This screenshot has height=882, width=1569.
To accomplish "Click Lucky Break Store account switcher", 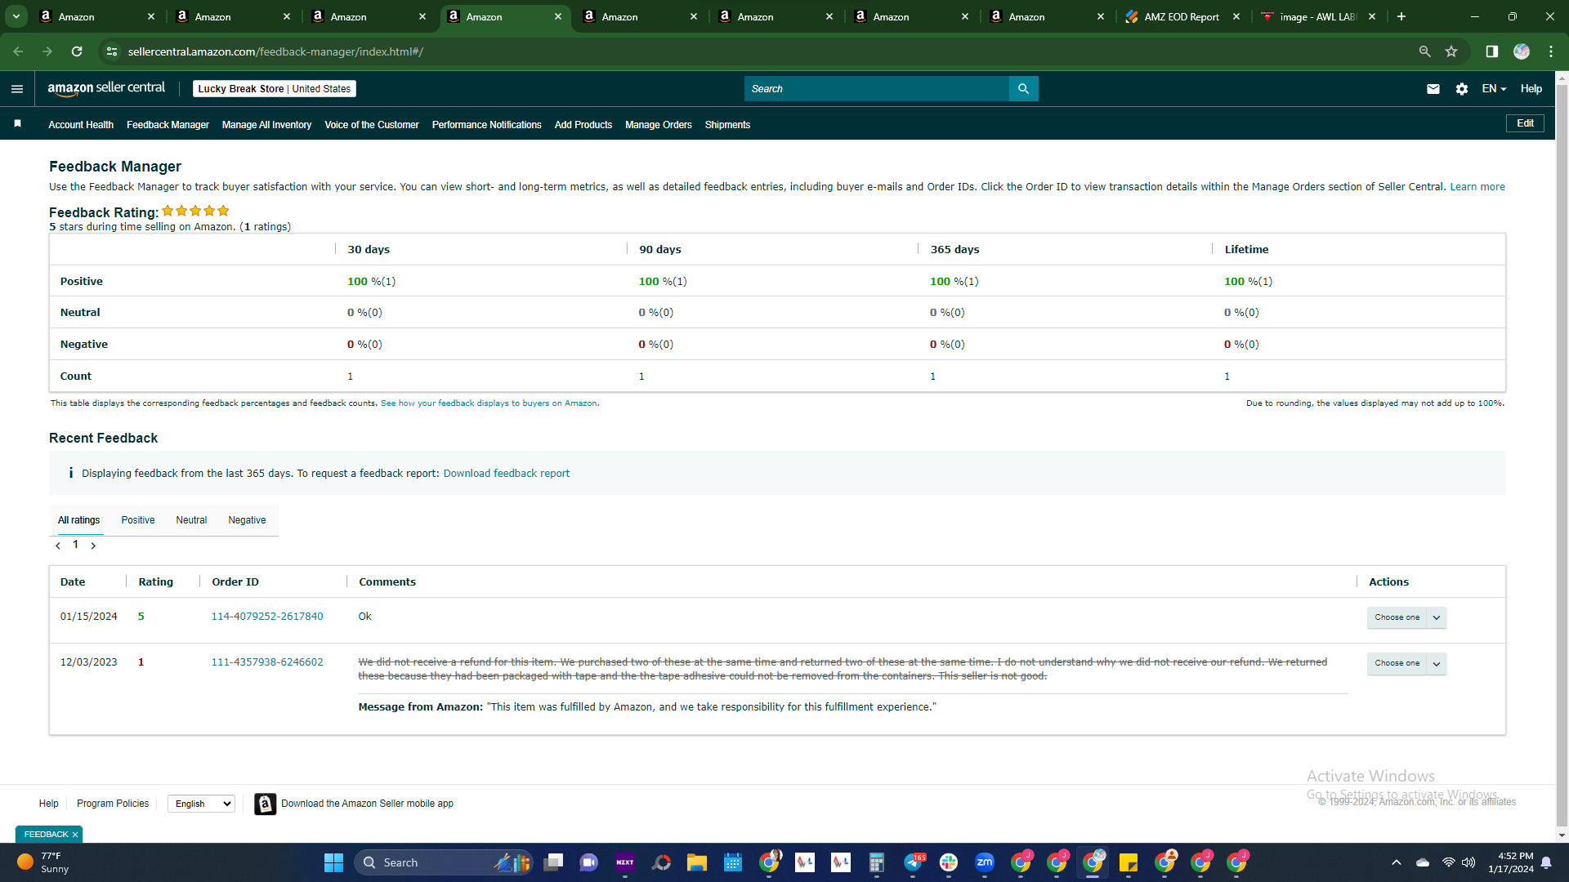I will pos(275,89).
